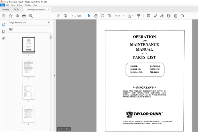198x132 pixels.
Task: Collapse the navigation pane arrow
Action: [54, 76]
